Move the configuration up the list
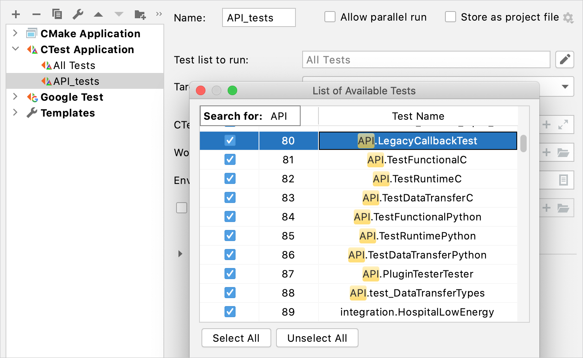583x358 pixels. 98,14
